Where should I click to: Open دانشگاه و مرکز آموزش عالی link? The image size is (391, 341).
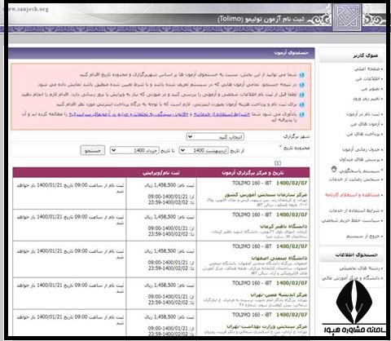click(x=350, y=278)
